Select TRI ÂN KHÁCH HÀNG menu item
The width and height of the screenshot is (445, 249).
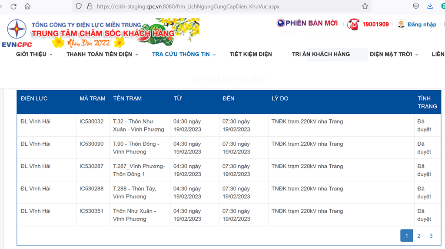321,54
